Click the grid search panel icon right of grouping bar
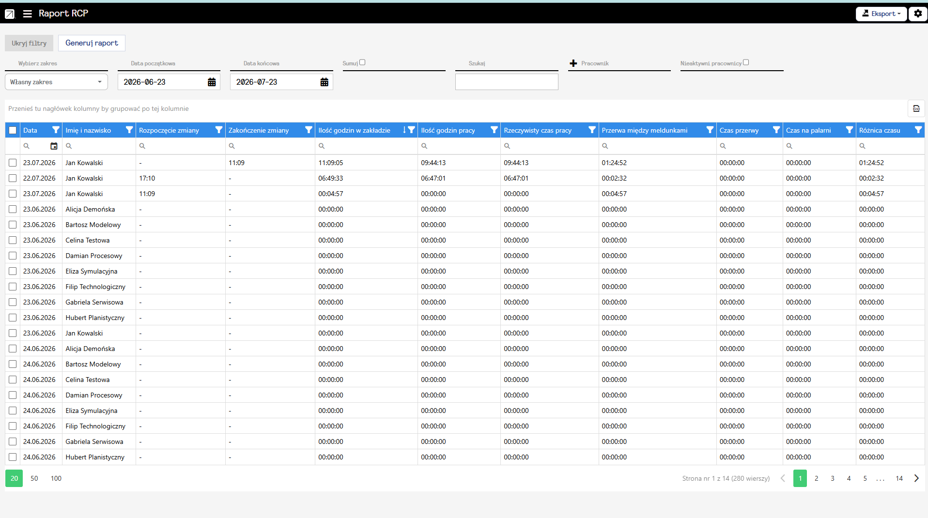Viewport: 928px width, 518px height. click(916, 108)
